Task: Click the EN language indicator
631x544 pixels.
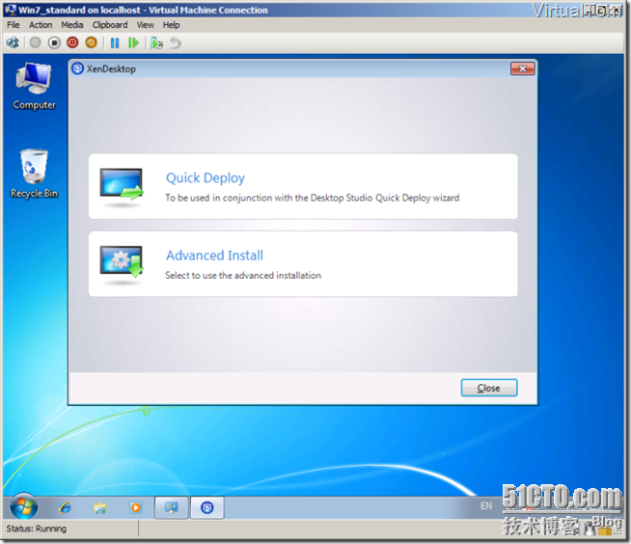Action: (x=486, y=506)
